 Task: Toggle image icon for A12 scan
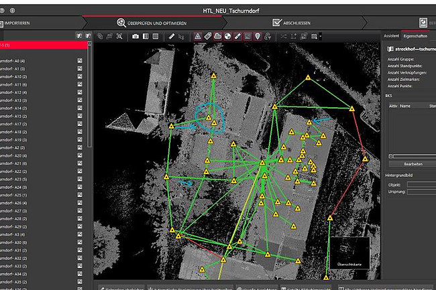(x=79, y=92)
